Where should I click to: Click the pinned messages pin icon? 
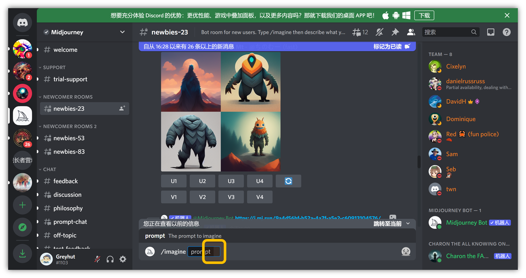point(395,32)
